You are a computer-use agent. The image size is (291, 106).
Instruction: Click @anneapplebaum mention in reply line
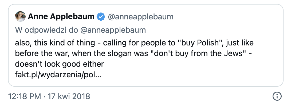tap(113, 30)
